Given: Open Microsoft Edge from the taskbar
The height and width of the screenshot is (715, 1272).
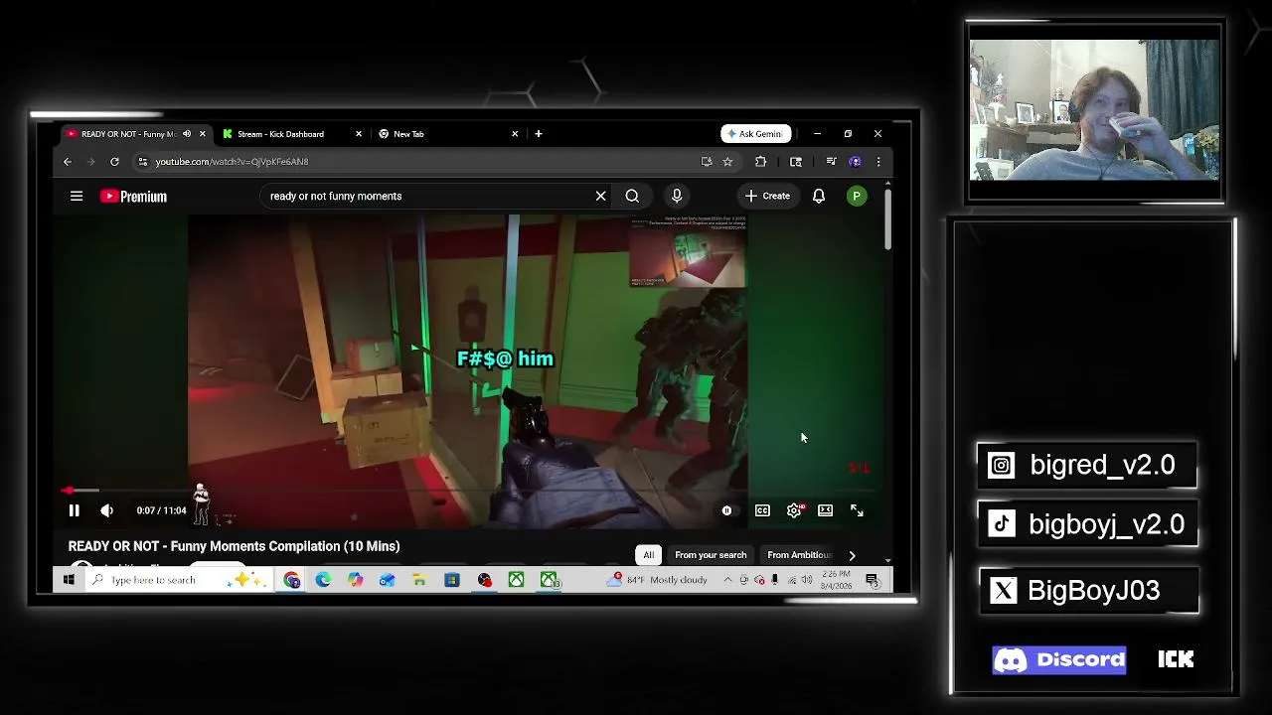Looking at the screenshot, I should [323, 580].
